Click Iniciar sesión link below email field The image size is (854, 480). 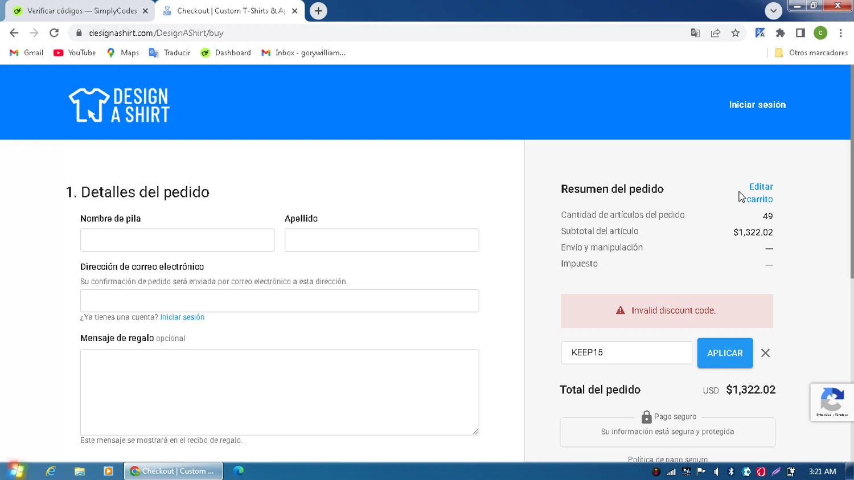[x=182, y=317]
